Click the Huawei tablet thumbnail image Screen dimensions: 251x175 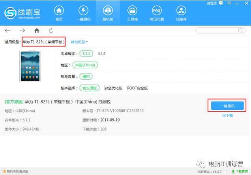30,66
